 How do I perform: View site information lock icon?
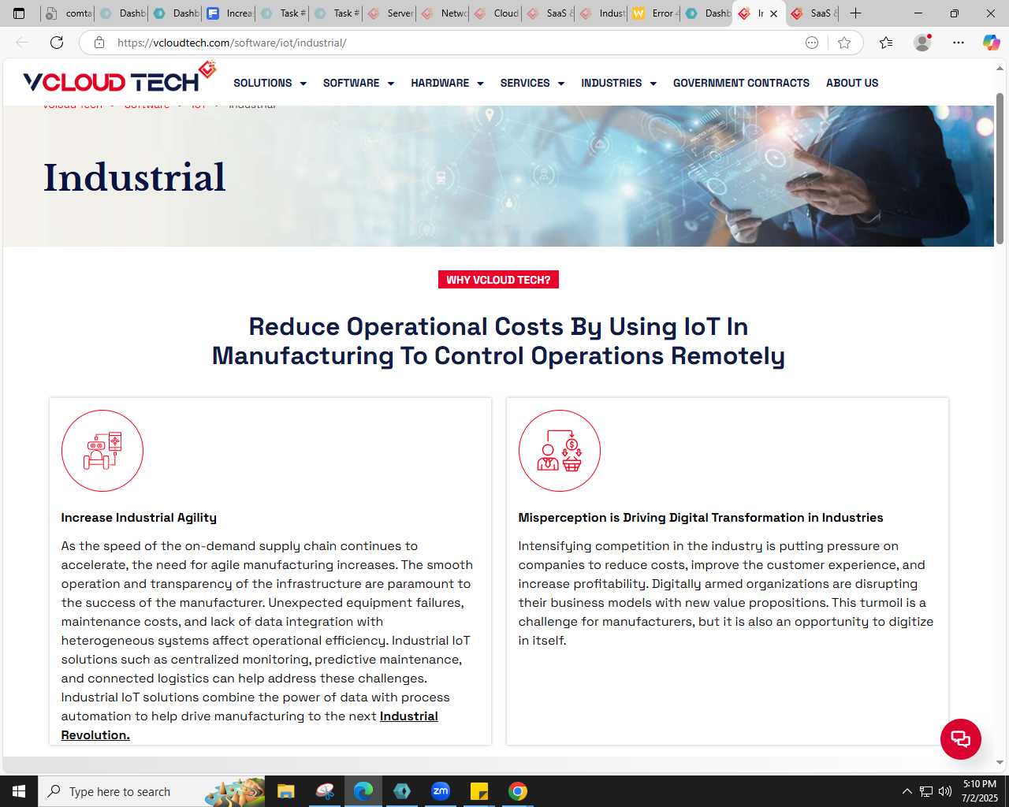(99, 43)
